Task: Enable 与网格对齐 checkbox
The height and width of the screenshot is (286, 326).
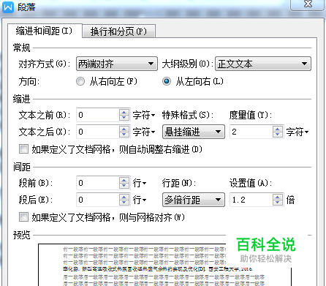Action: pyautogui.click(x=23, y=217)
